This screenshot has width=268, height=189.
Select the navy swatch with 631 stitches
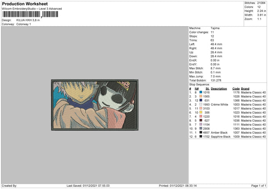coord(201,100)
